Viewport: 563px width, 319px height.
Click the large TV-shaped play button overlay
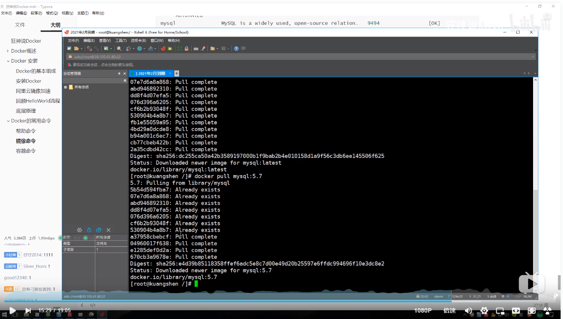[532, 284]
